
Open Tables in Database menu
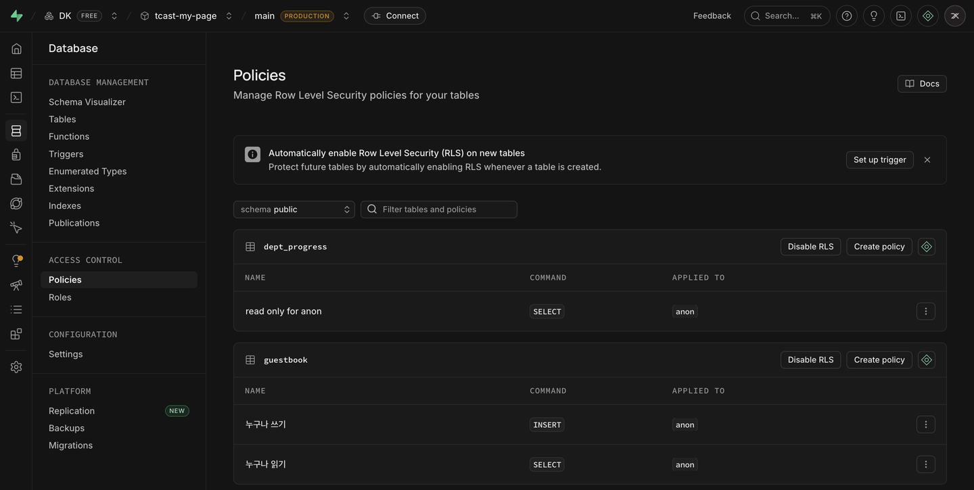pos(62,119)
